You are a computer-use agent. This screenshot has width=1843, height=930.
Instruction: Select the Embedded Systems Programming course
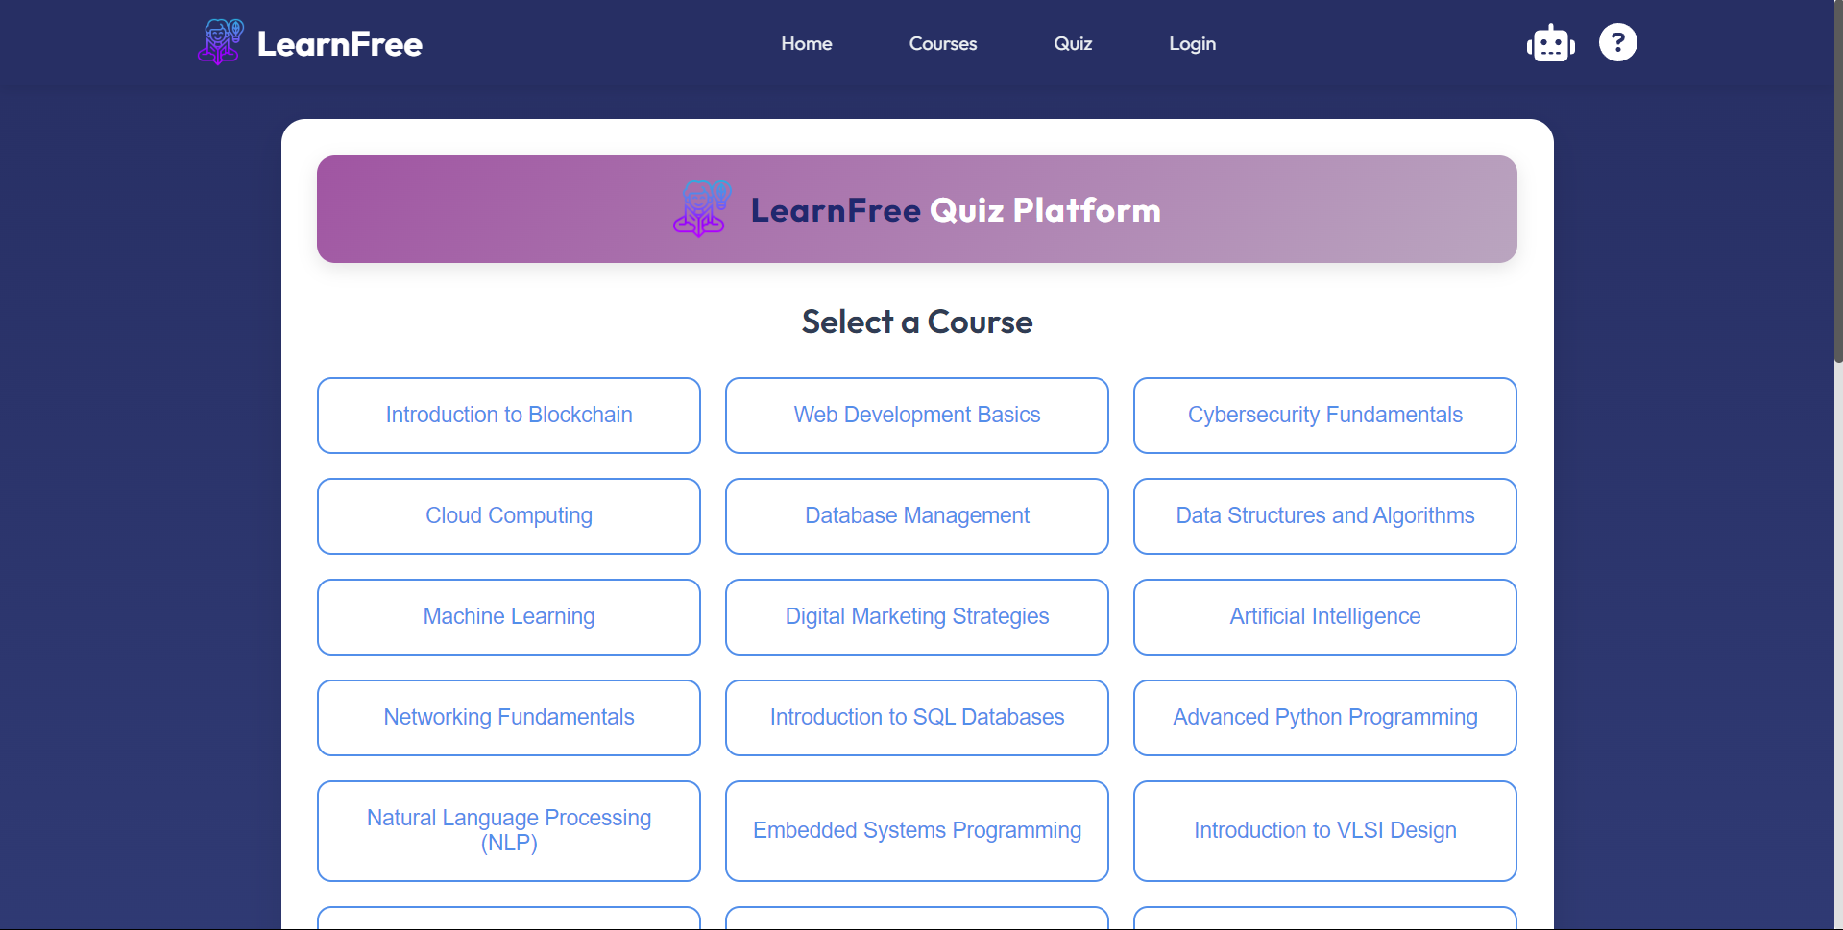pos(917,831)
